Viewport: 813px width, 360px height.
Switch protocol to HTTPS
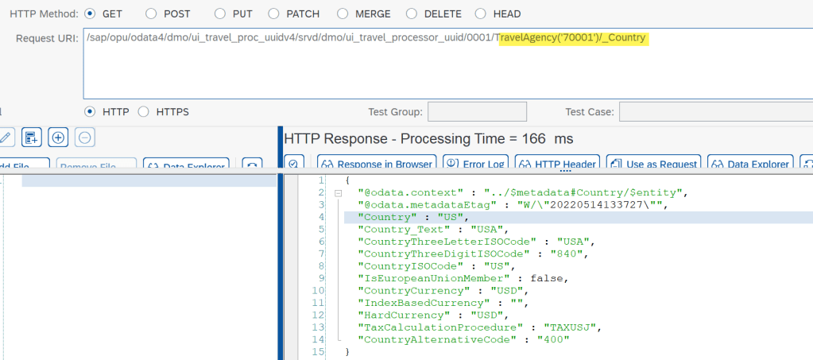[x=144, y=112]
